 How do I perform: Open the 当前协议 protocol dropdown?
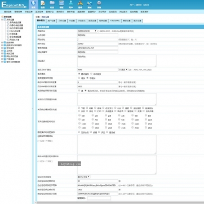point(87,31)
